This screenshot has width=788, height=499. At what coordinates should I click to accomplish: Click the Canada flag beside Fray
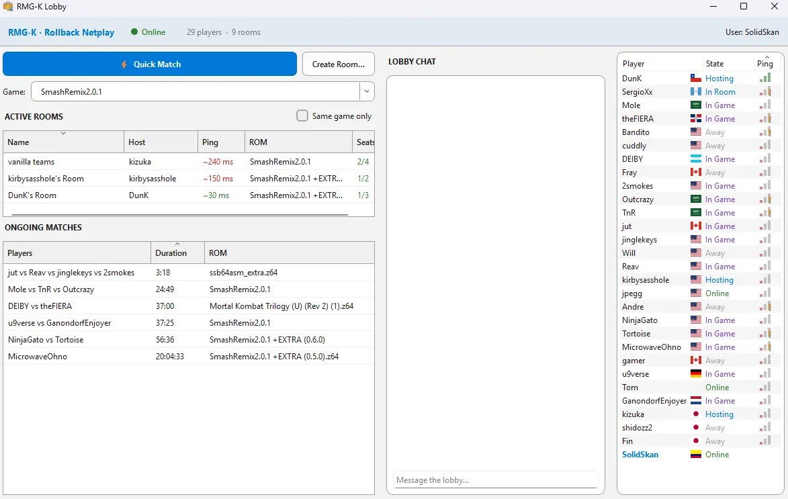click(695, 173)
